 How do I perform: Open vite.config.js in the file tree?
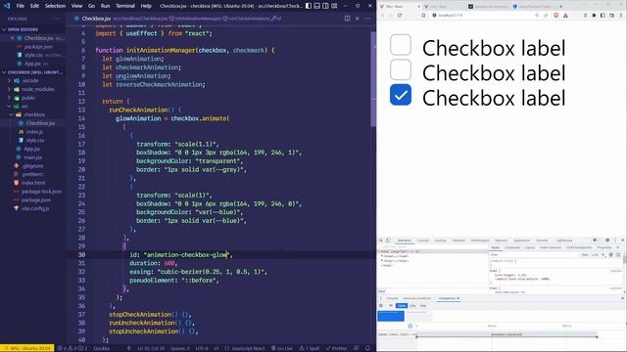[x=35, y=208]
